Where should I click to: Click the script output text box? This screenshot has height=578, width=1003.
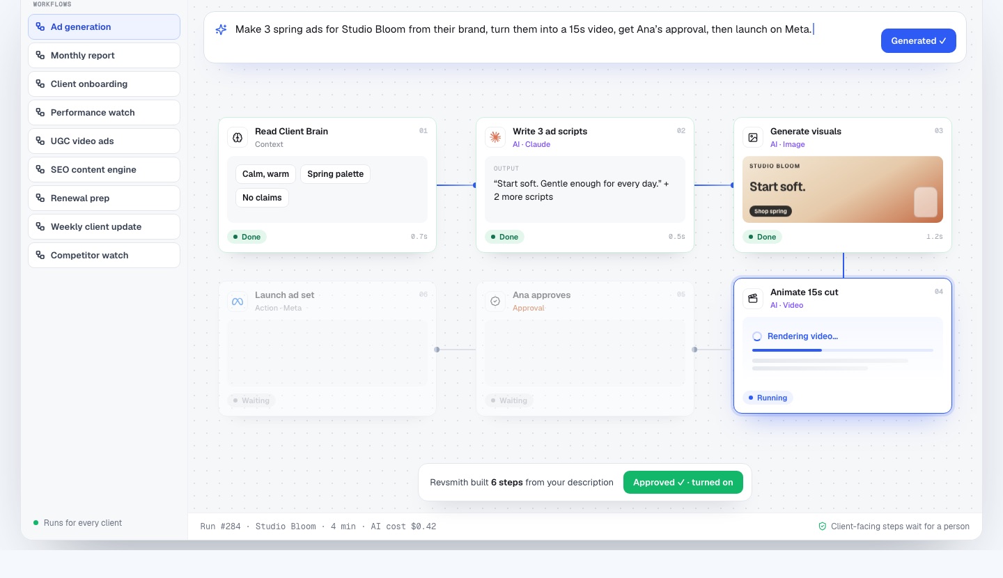point(585,189)
